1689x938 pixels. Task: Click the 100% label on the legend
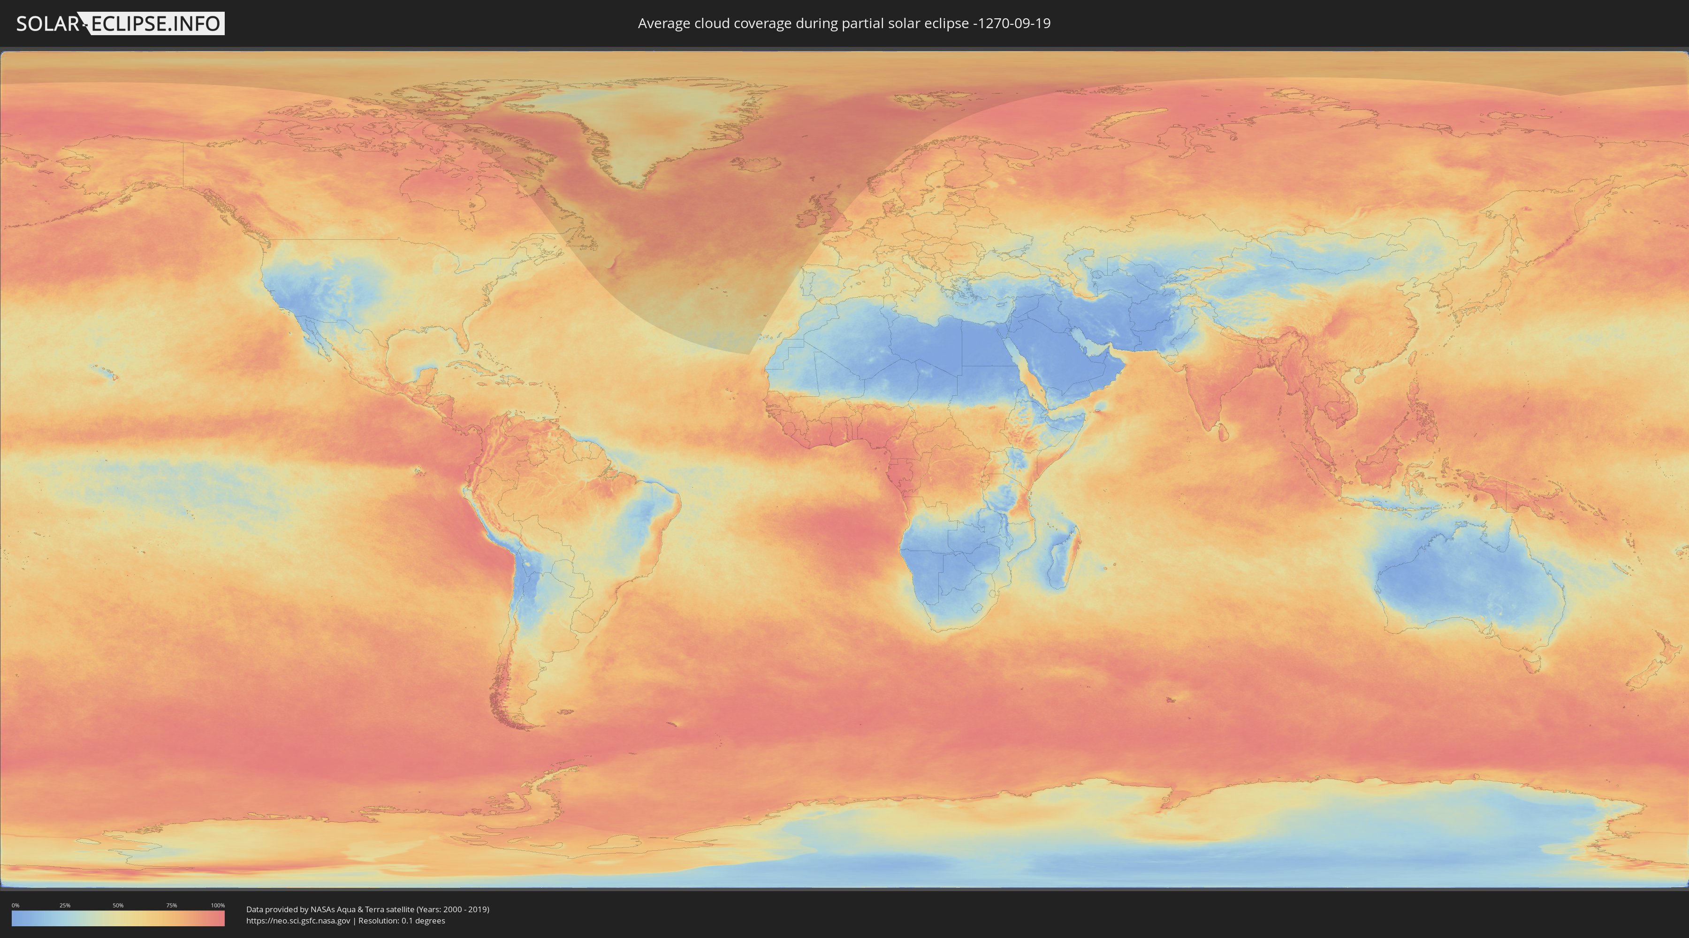pyautogui.click(x=218, y=905)
